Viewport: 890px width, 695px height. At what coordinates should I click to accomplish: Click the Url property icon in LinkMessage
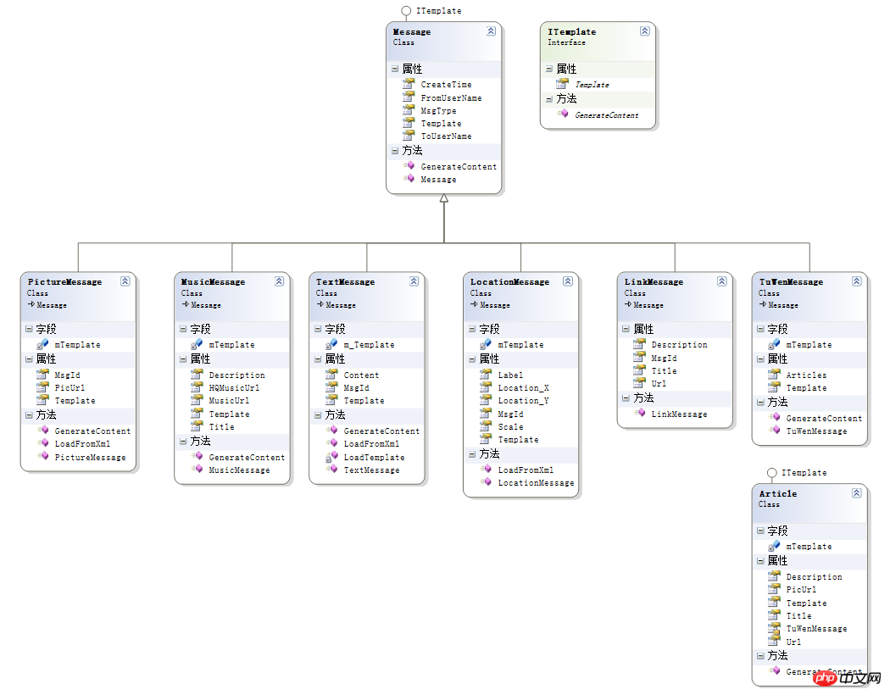(640, 383)
